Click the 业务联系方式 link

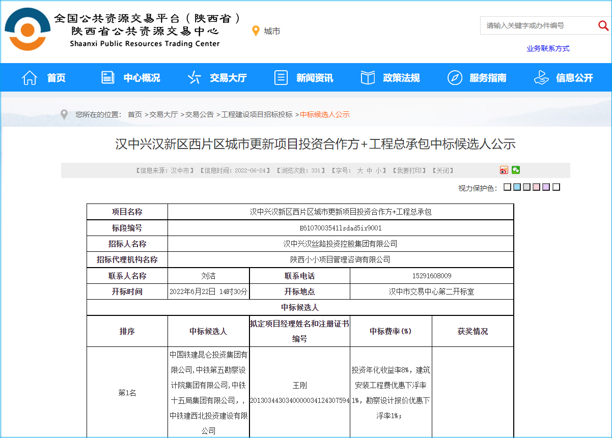pos(548,49)
